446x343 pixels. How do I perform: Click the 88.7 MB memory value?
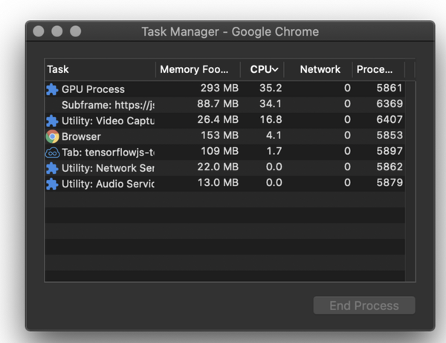[218, 104]
